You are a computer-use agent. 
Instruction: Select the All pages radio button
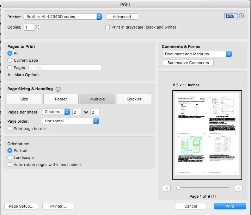point(10,53)
